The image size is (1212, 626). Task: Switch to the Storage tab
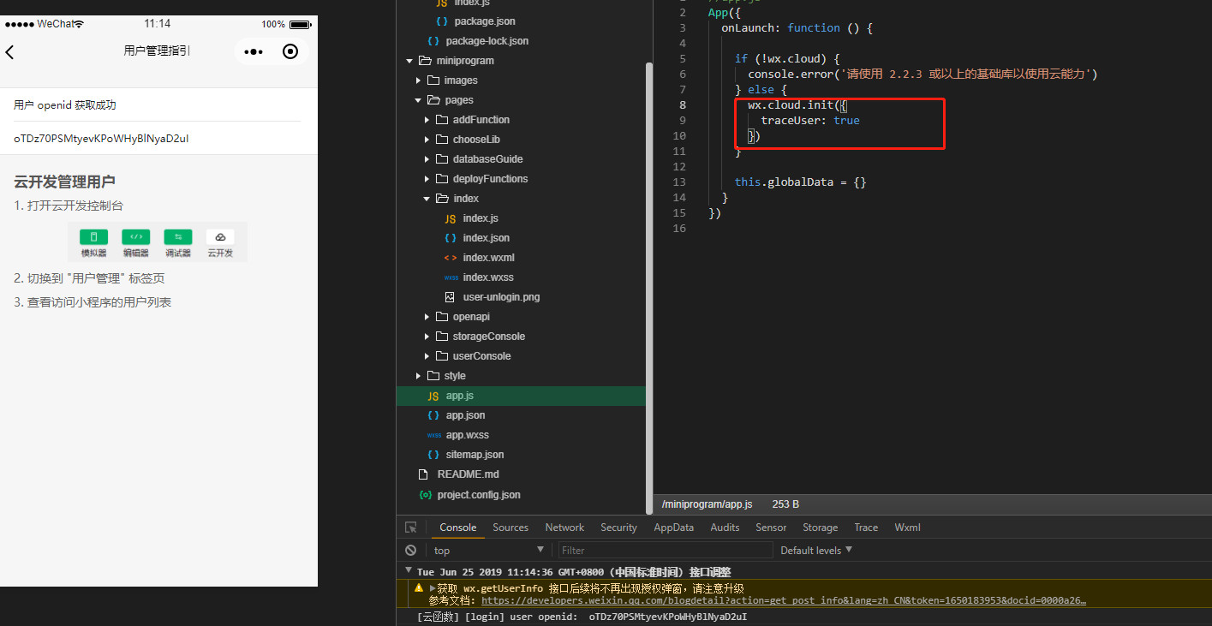tap(820, 528)
